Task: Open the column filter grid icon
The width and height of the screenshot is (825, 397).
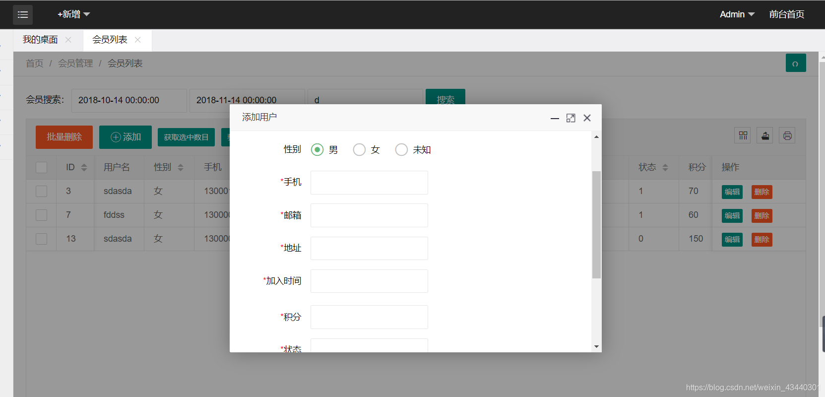Action: click(x=743, y=135)
